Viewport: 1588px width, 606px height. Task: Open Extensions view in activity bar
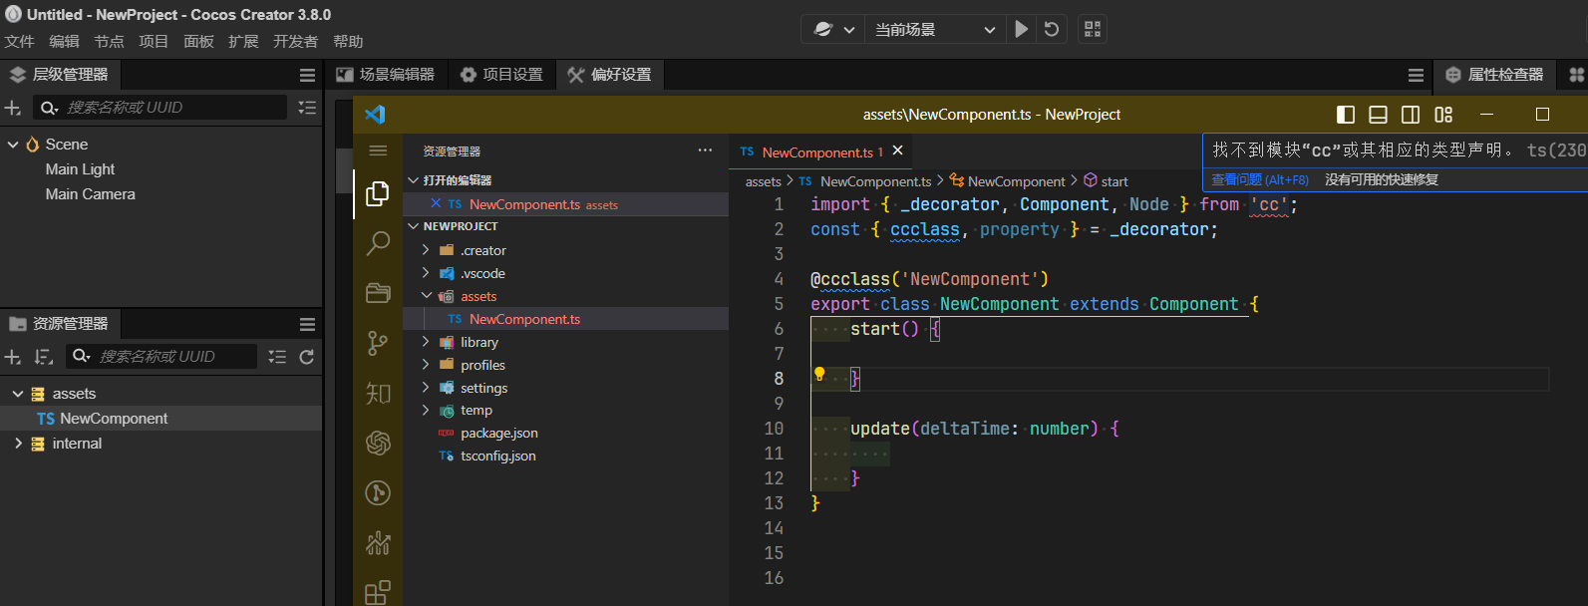[378, 592]
